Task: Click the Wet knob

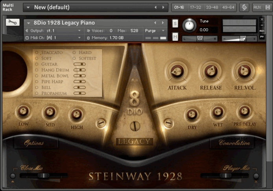Action: 218,112
